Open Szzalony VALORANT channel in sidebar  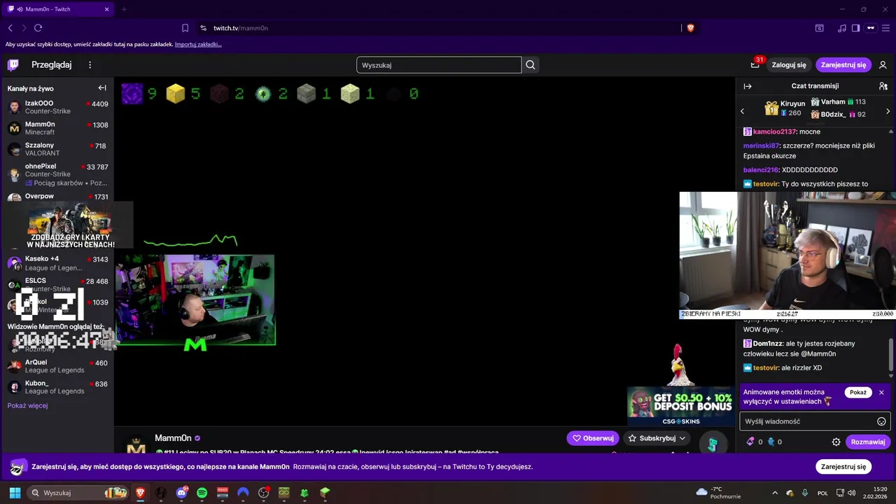(x=57, y=149)
